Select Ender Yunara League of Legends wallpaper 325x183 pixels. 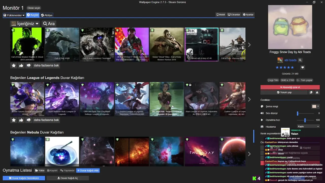27,99
